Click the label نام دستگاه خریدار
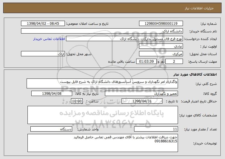225x159 pixels. pyautogui.click(x=203, y=31)
